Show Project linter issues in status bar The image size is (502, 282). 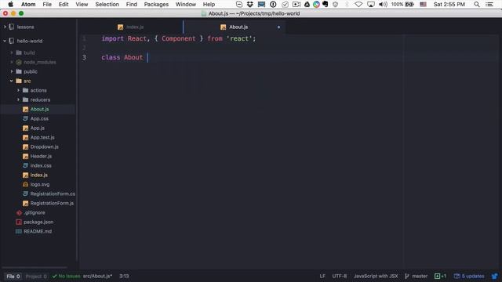(x=36, y=277)
